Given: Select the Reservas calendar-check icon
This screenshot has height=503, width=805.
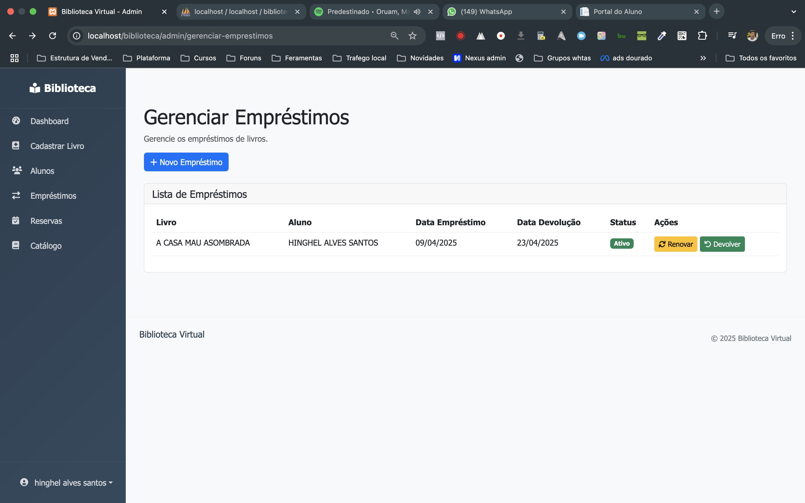Looking at the screenshot, I should [16, 220].
